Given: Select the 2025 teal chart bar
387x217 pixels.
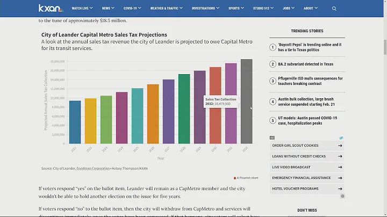Looking at the screenshot, I should (137, 116).
